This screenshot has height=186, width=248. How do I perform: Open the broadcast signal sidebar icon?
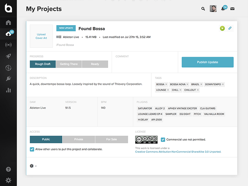pos(8,45)
